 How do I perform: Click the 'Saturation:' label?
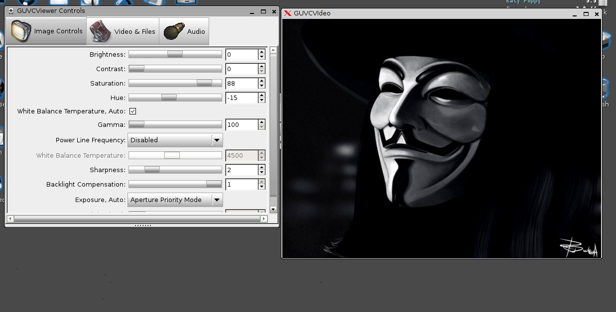[108, 83]
